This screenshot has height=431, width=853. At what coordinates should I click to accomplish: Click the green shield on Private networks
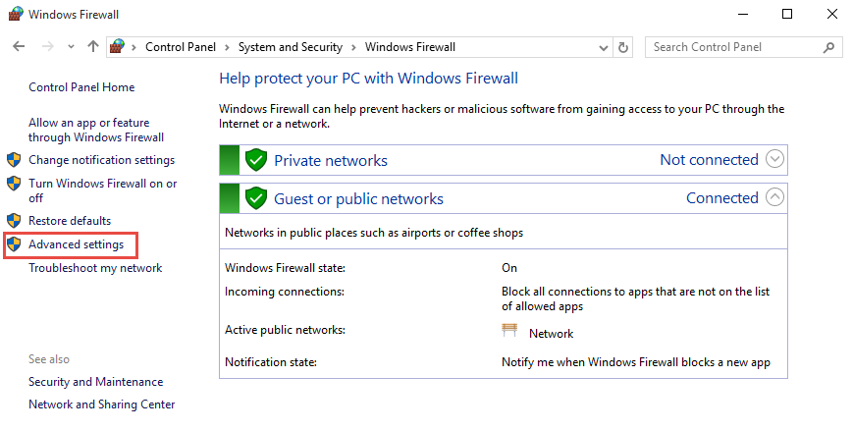(255, 161)
